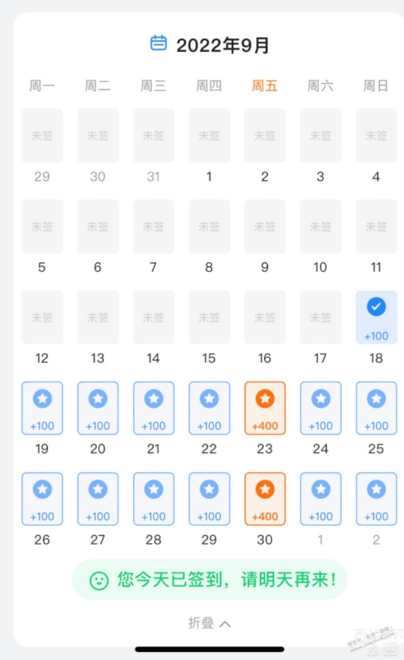Tap the 未签 box for day 1

coord(209,136)
